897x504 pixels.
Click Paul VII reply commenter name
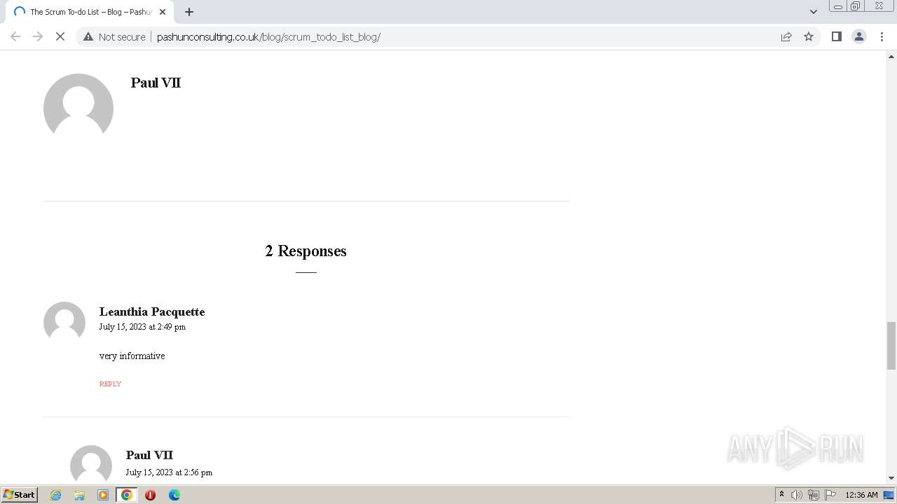(x=149, y=455)
